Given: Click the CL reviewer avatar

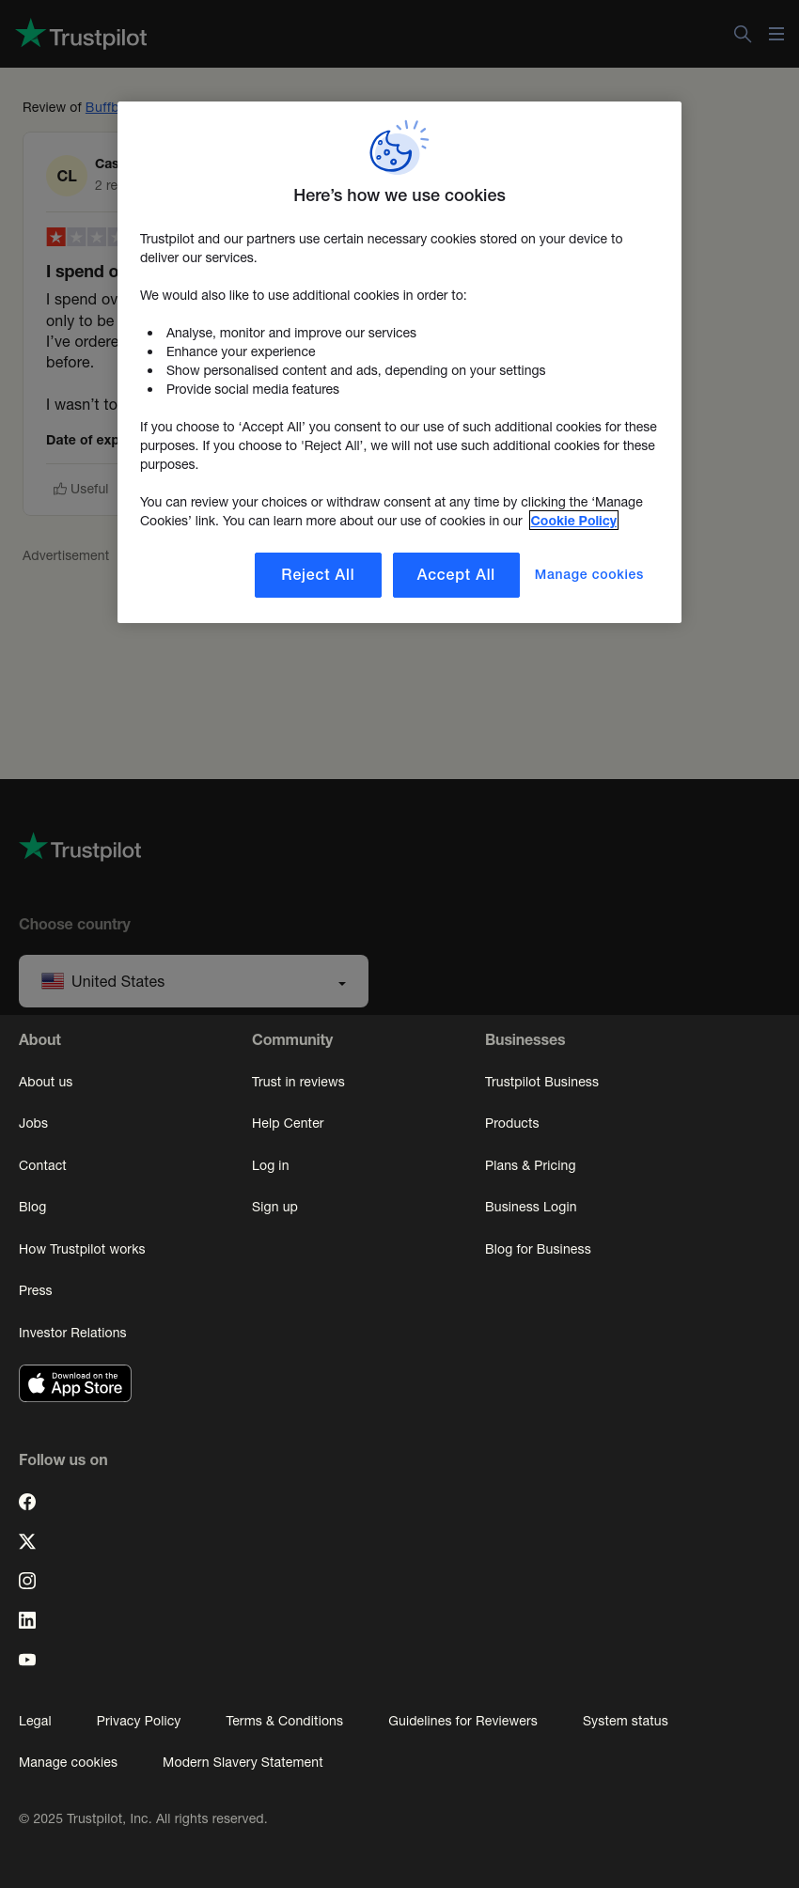Looking at the screenshot, I should pyautogui.click(x=67, y=176).
